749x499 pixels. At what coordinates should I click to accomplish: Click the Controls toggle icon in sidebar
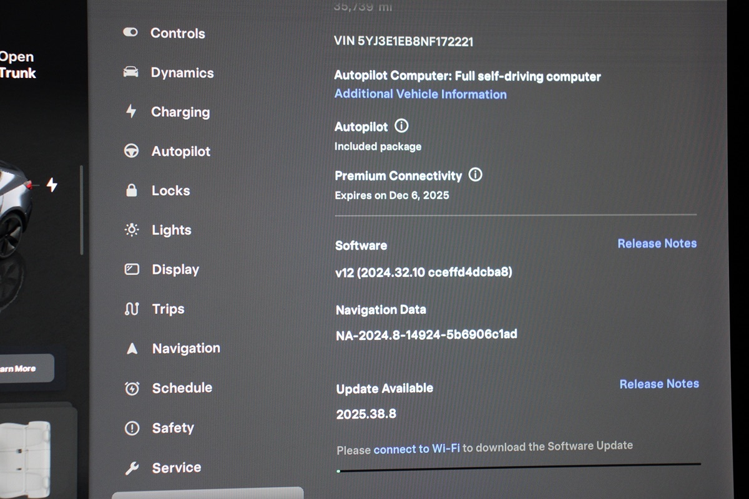[x=130, y=32]
